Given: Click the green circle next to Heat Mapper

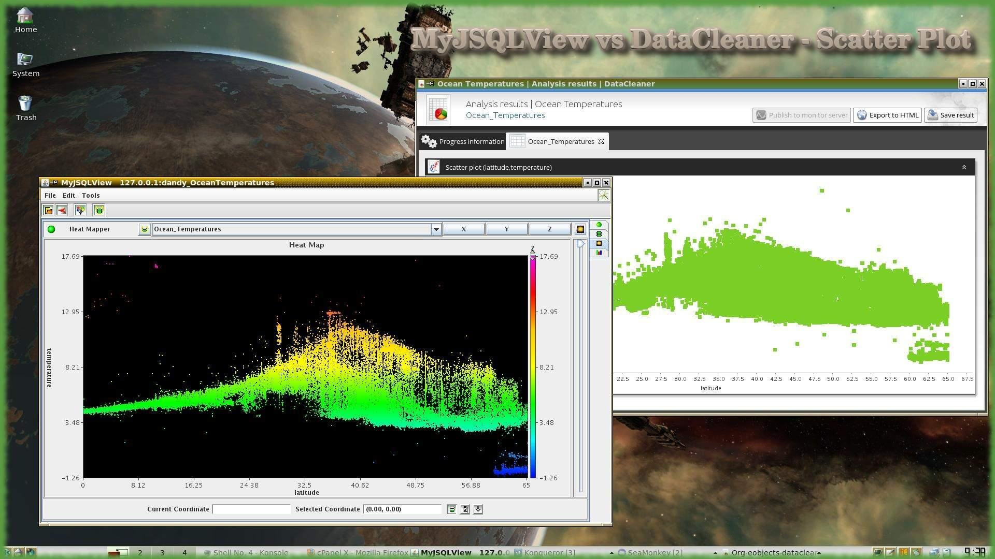Looking at the screenshot, I should click(51, 229).
